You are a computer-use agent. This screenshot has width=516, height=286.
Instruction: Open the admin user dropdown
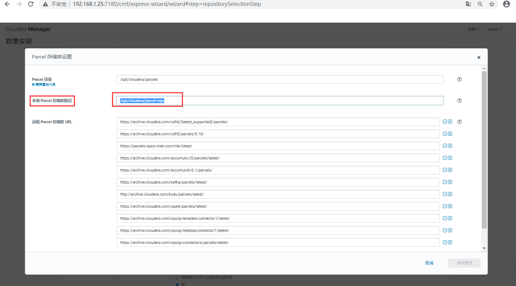[x=495, y=29]
